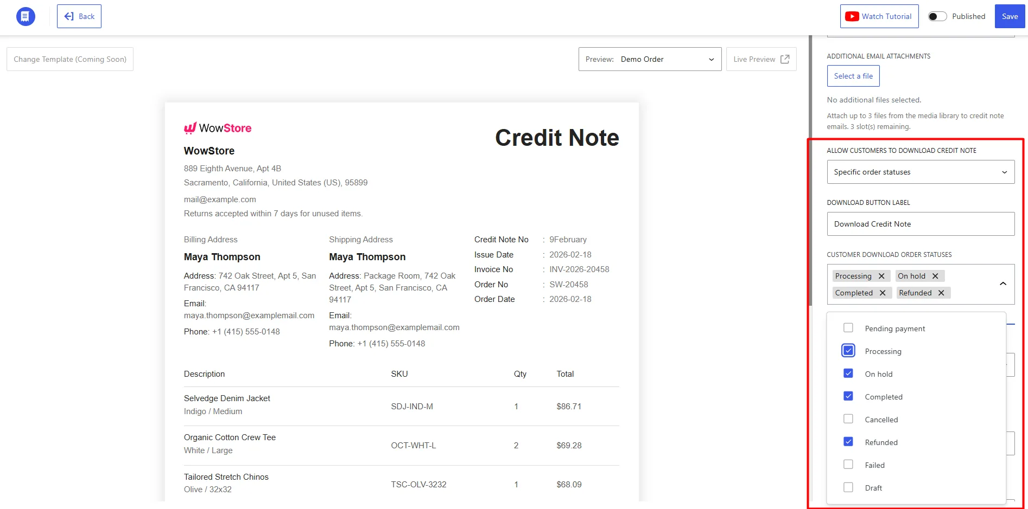Check the Cancelled checkbox

(x=848, y=419)
